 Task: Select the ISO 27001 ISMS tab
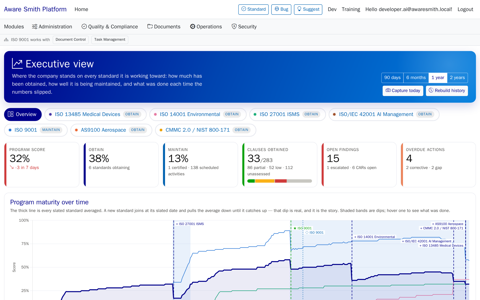point(287,114)
